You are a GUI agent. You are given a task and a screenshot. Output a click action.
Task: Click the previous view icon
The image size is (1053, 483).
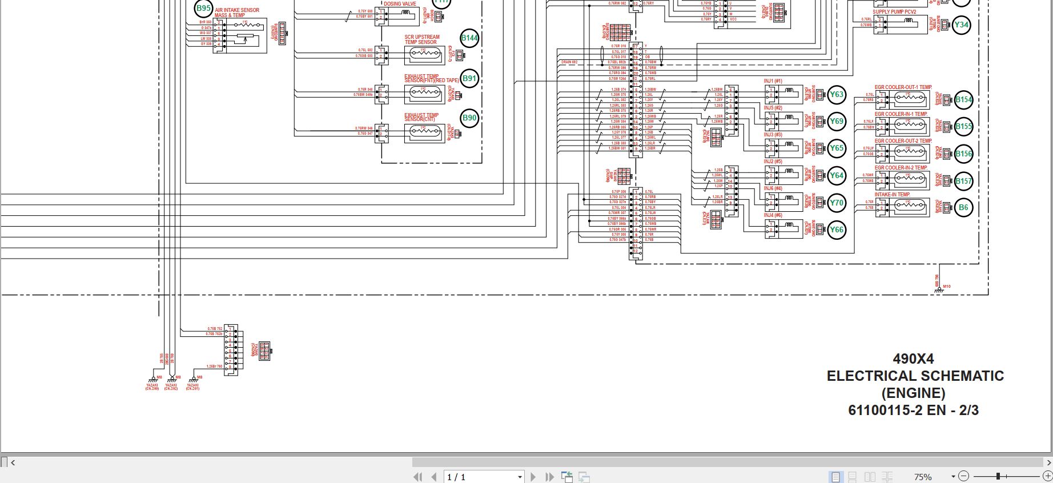[567, 477]
